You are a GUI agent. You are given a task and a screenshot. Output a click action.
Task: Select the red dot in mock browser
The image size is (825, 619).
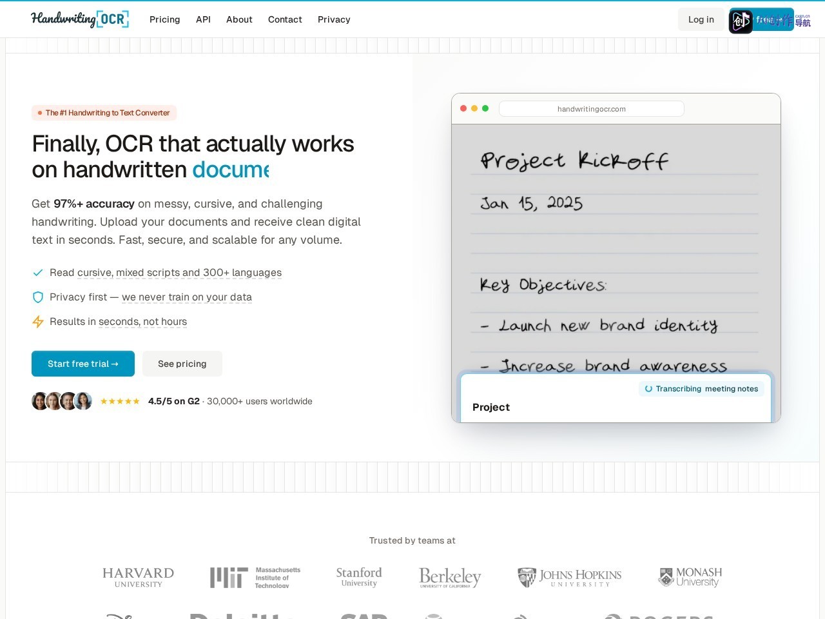463,108
